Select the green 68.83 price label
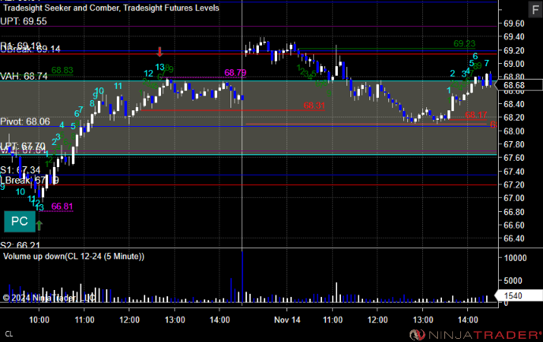This screenshot has height=342, width=543. (x=62, y=71)
